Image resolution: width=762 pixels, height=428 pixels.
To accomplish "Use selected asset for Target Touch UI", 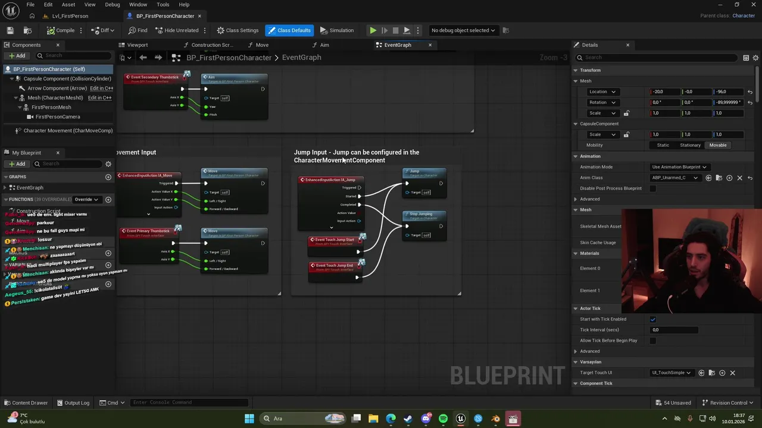I will tap(701, 373).
